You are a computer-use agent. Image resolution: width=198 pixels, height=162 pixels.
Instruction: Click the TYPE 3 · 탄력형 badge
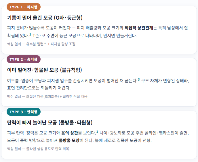(x=24, y=112)
